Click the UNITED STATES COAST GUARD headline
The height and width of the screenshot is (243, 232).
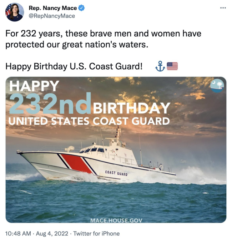(x=89, y=121)
